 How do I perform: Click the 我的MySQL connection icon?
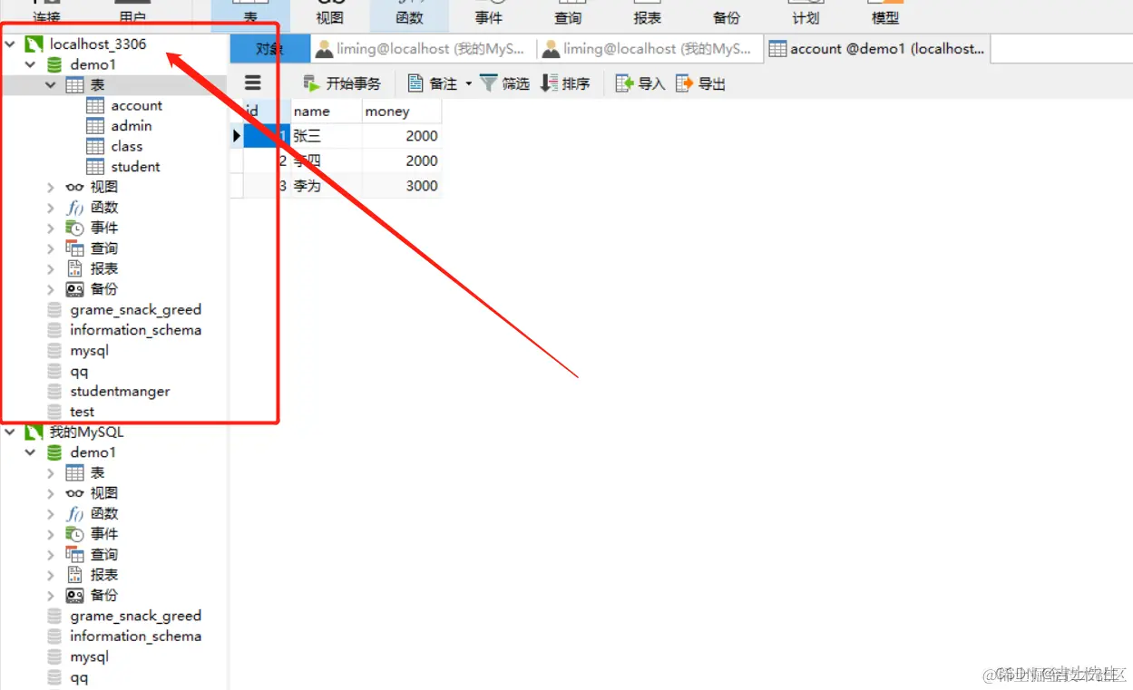34,432
